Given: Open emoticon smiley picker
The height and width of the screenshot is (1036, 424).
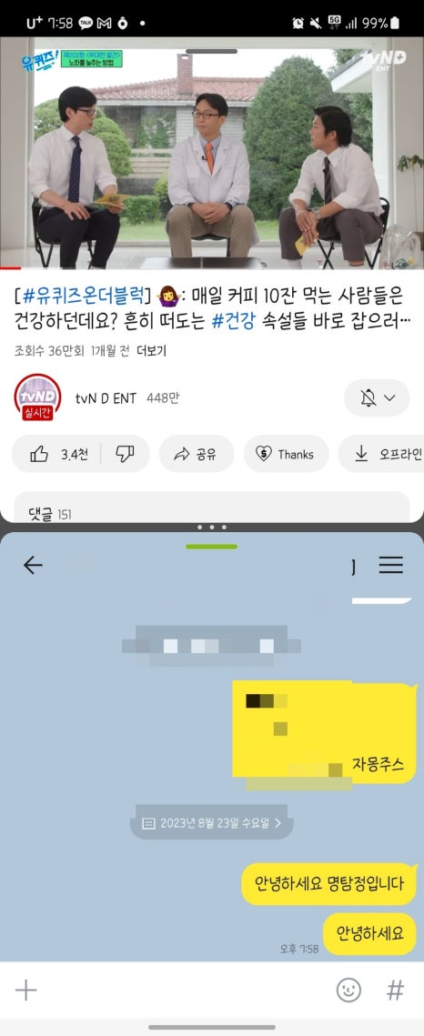Looking at the screenshot, I should (348, 990).
